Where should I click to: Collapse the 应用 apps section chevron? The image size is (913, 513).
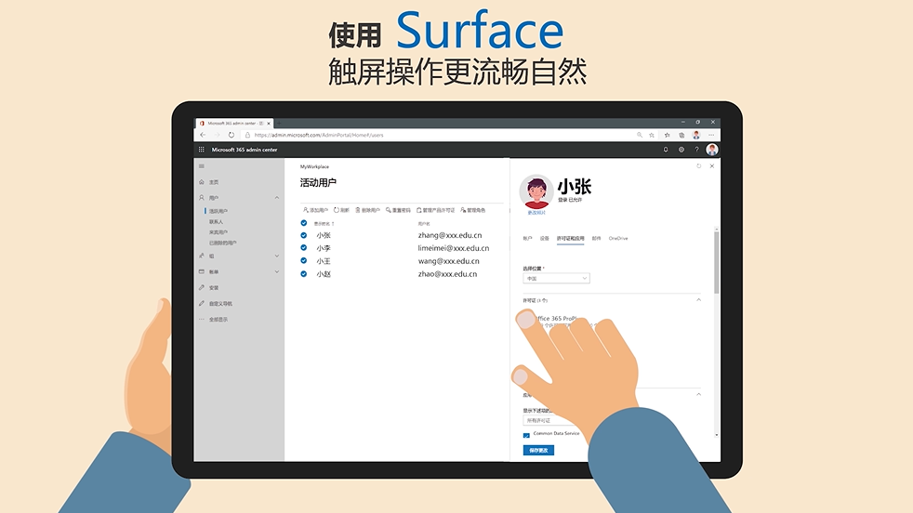click(x=699, y=394)
